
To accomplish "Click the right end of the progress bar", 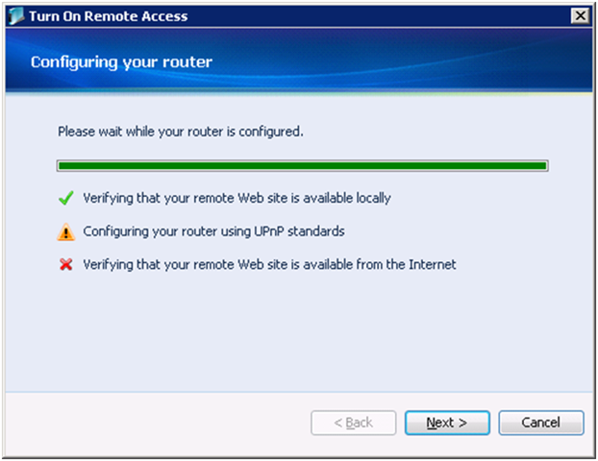I will point(542,166).
